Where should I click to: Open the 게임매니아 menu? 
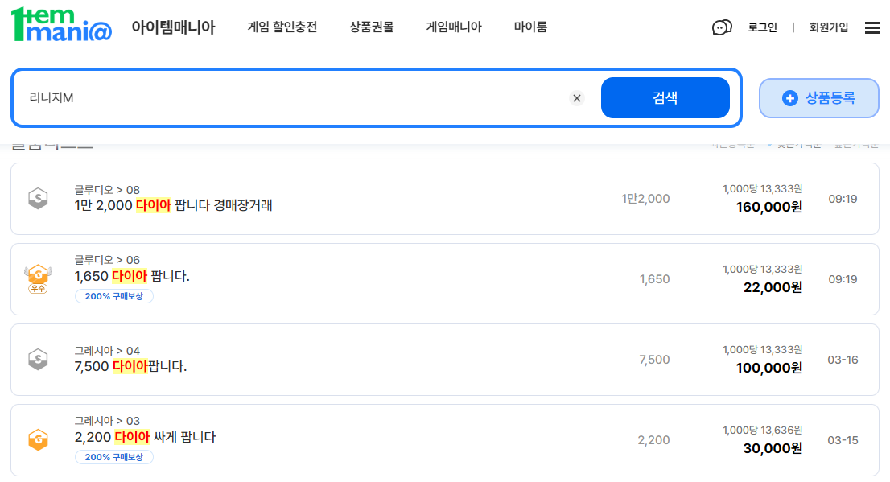pyautogui.click(x=454, y=27)
